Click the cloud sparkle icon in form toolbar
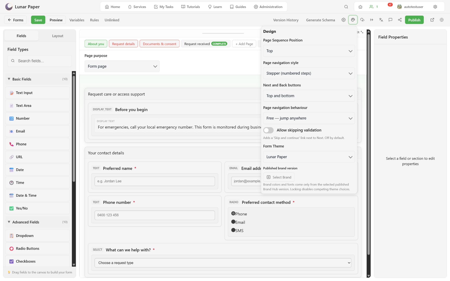Image resolution: width=450 pixels, height=281 pixels. (x=362, y=20)
